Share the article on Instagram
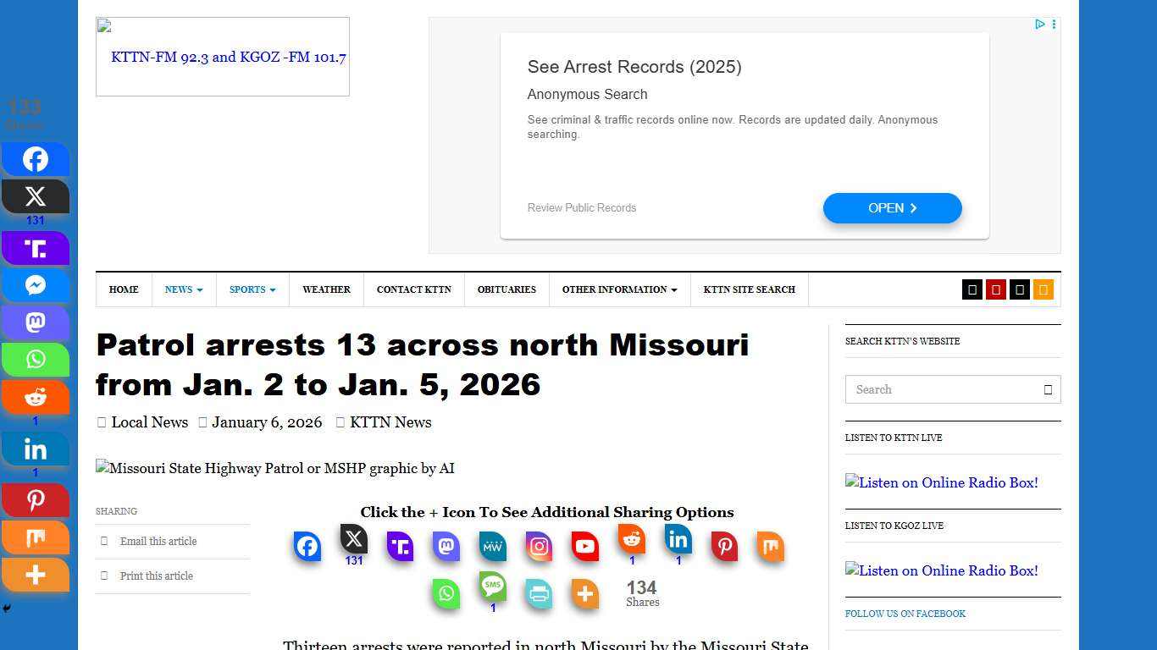 coord(538,546)
